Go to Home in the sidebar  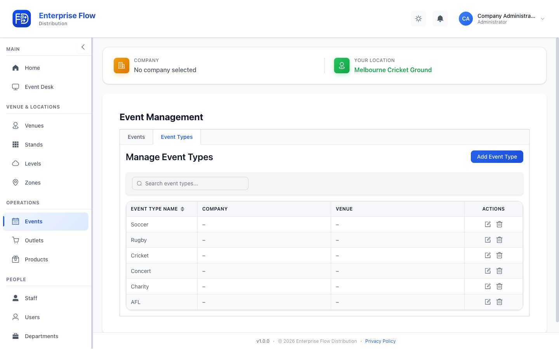point(46,68)
